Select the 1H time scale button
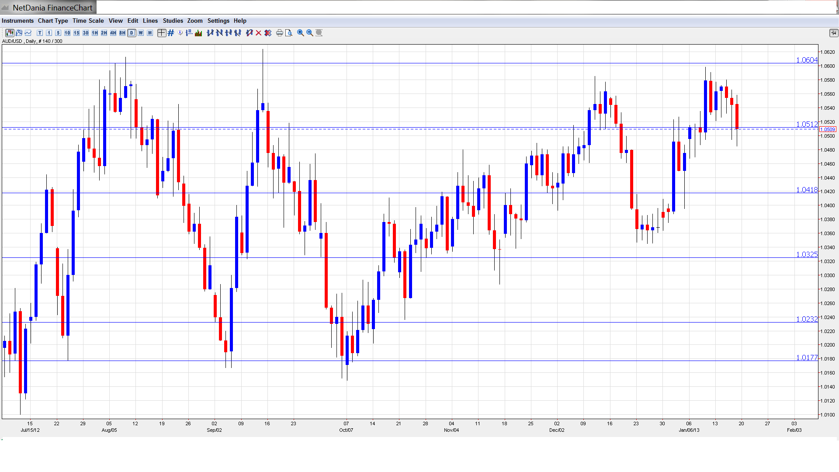The image size is (839, 472). pyautogui.click(x=95, y=33)
